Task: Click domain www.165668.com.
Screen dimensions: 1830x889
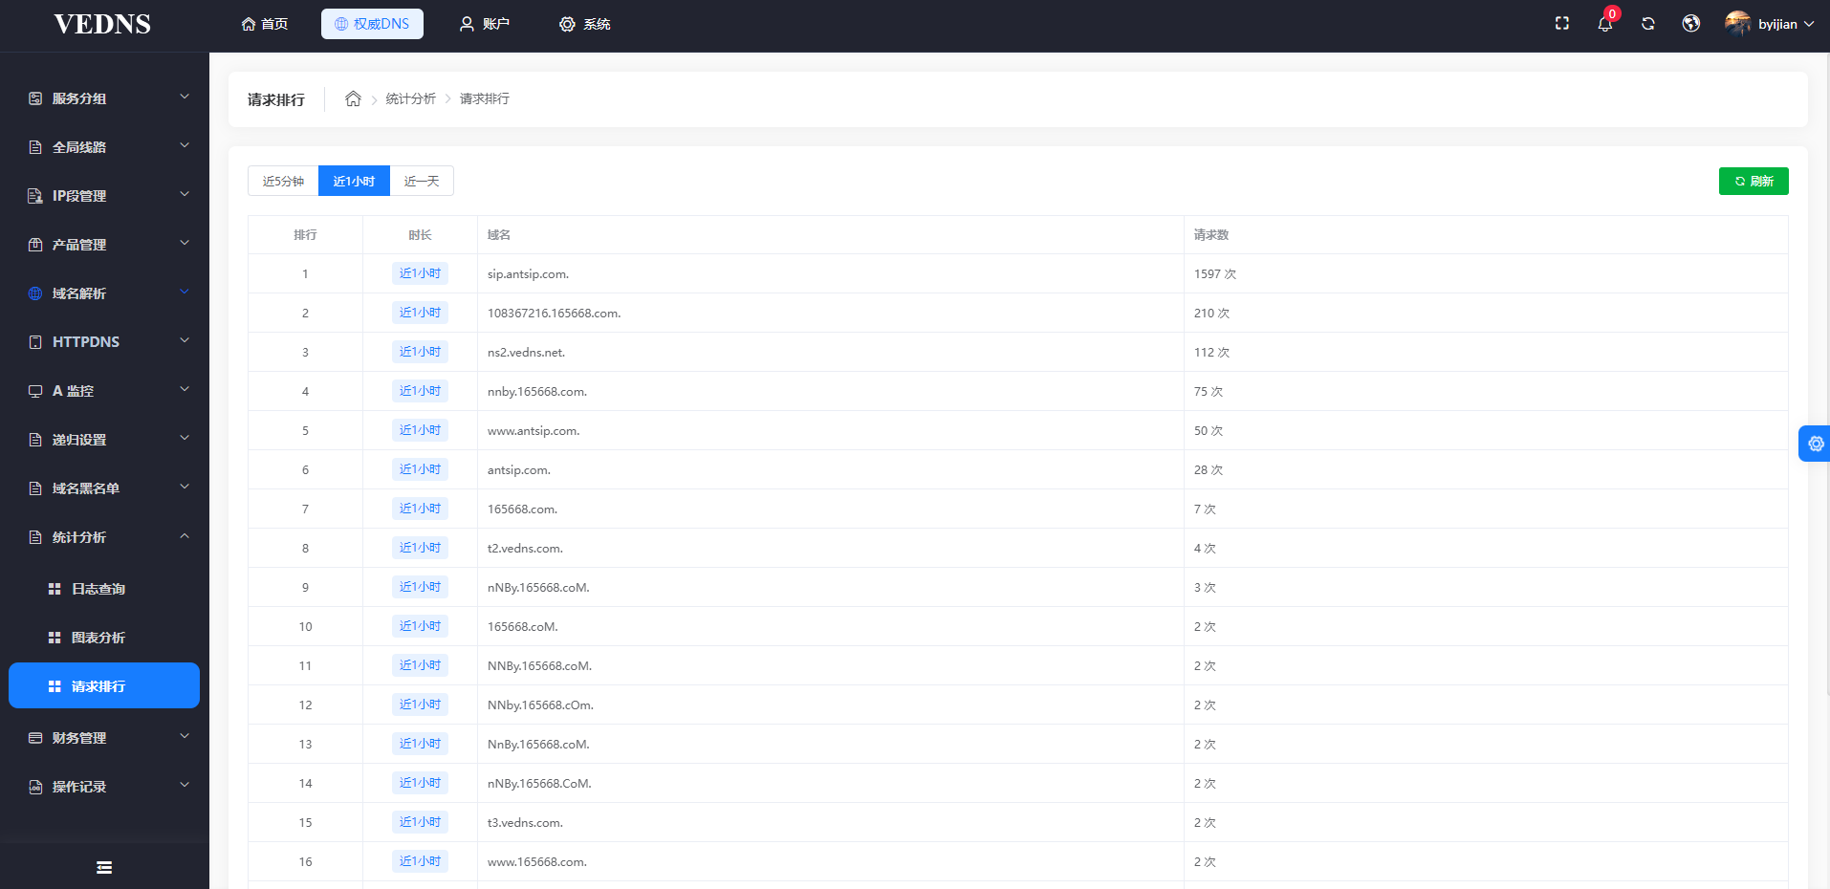Action: tap(537, 862)
